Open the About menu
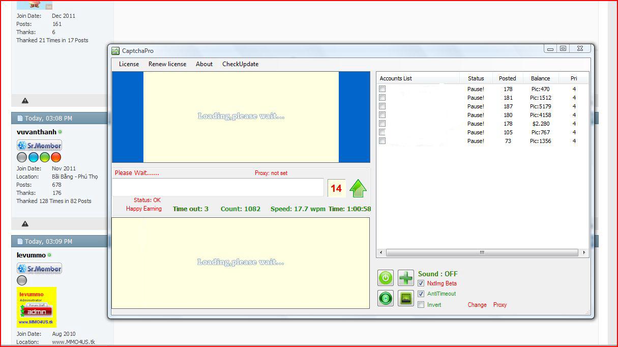The image size is (618, 347). click(204, 64)
